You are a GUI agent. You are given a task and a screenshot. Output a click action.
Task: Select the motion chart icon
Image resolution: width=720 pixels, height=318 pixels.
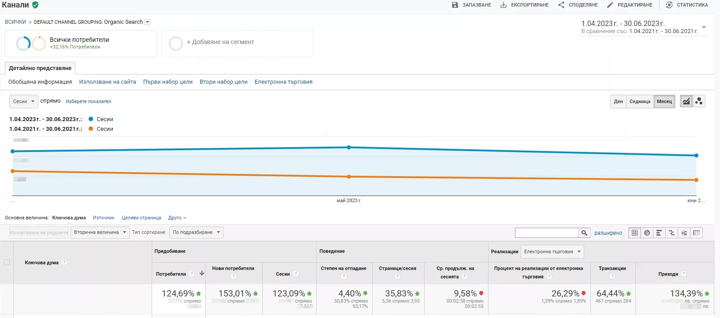[x=699, y=101]
